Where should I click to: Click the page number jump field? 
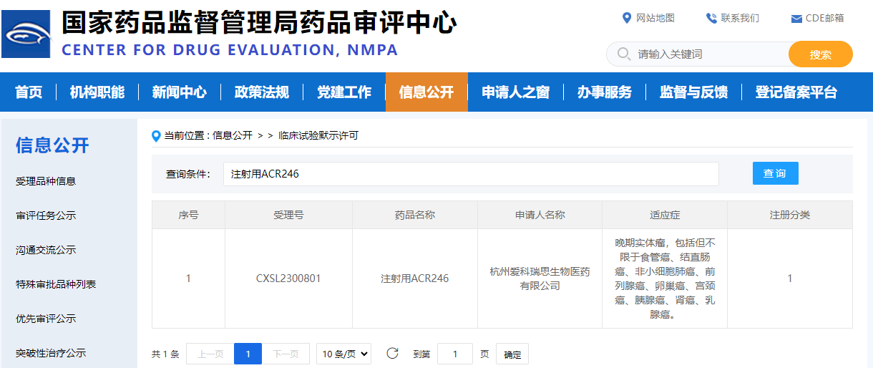click(454, 354)
